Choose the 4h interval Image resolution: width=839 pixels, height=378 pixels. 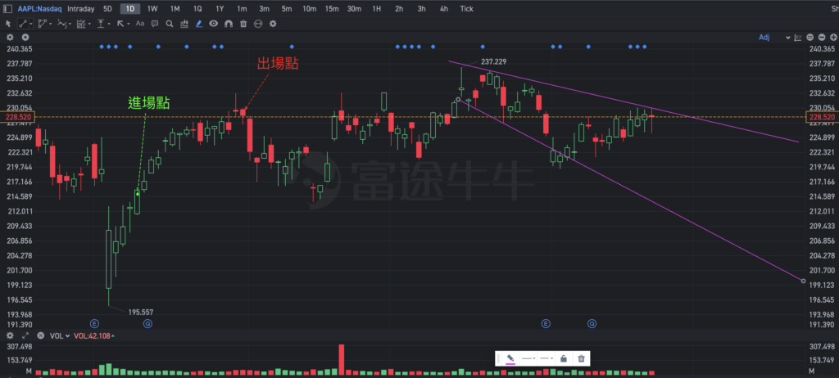point(443,8)
